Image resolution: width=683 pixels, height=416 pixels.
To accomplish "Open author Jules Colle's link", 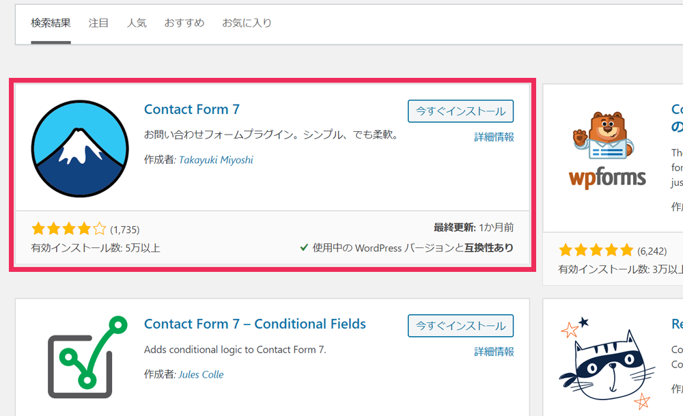I will 201,374.
